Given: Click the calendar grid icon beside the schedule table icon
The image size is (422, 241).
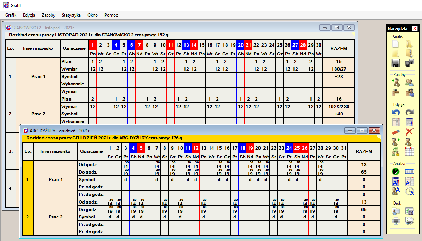Looking at the screenshot, I should pyautogui.click(x=409, y=122).
